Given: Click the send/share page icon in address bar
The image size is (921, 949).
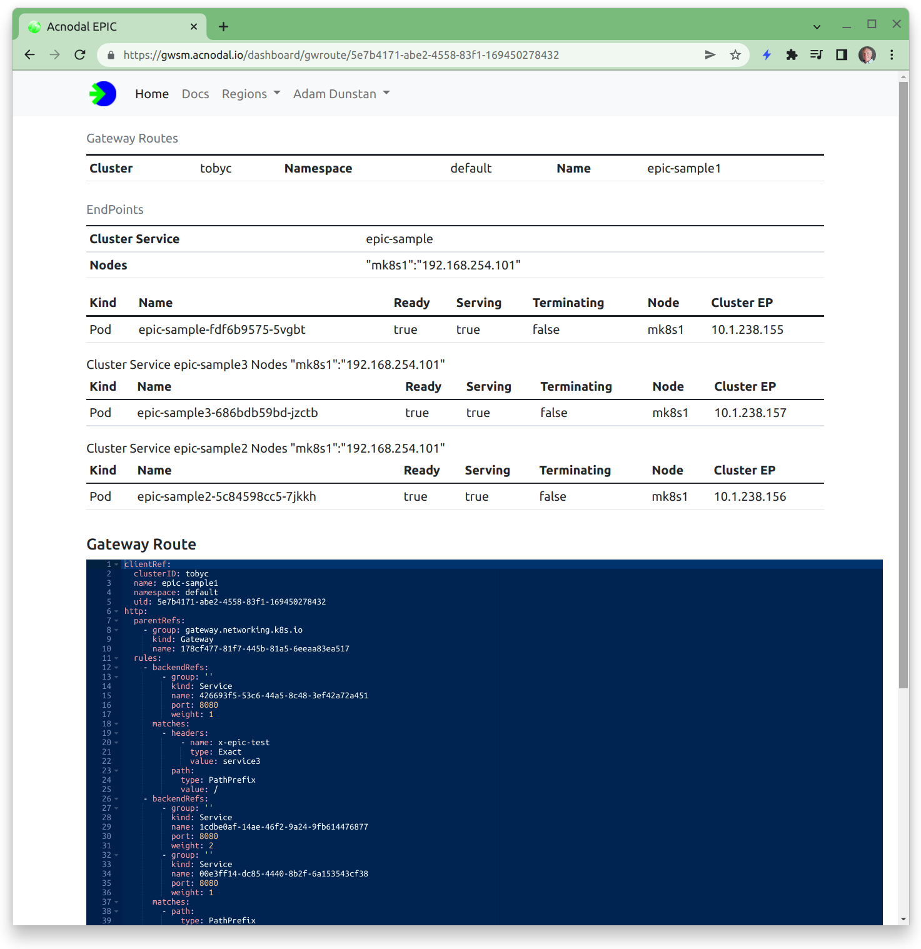Looking at the screenshot, I should [x=710, y=55].
